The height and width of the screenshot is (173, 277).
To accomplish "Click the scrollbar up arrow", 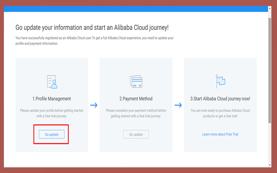I will (270, 8).
